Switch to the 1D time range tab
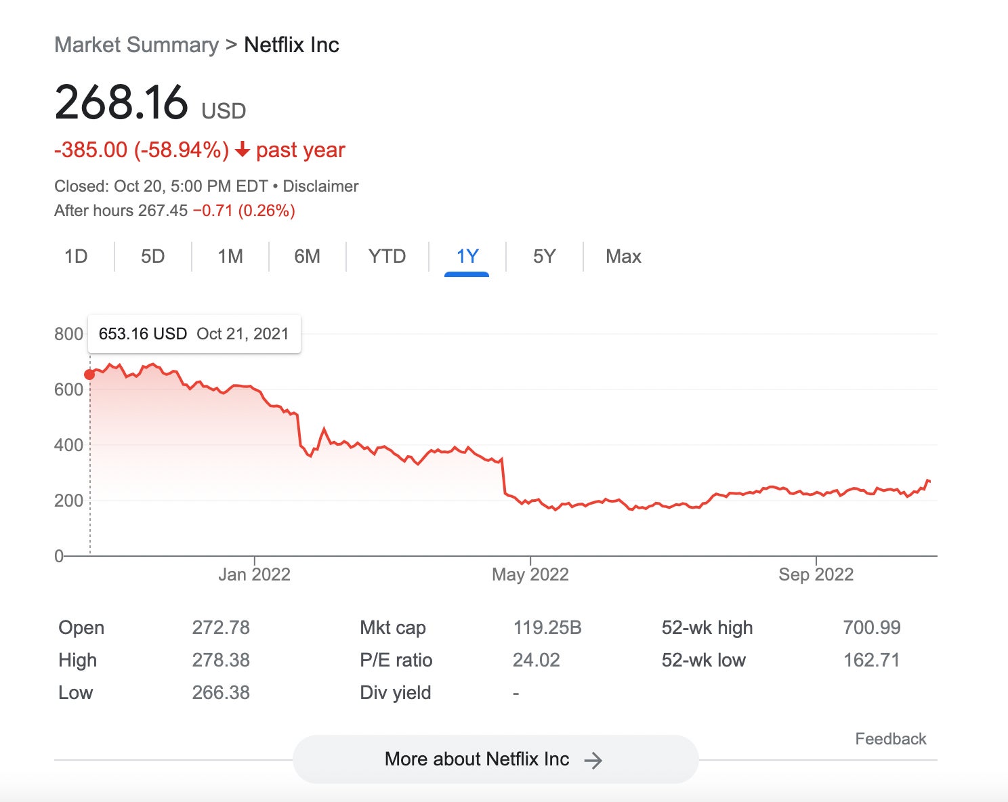 76,257
